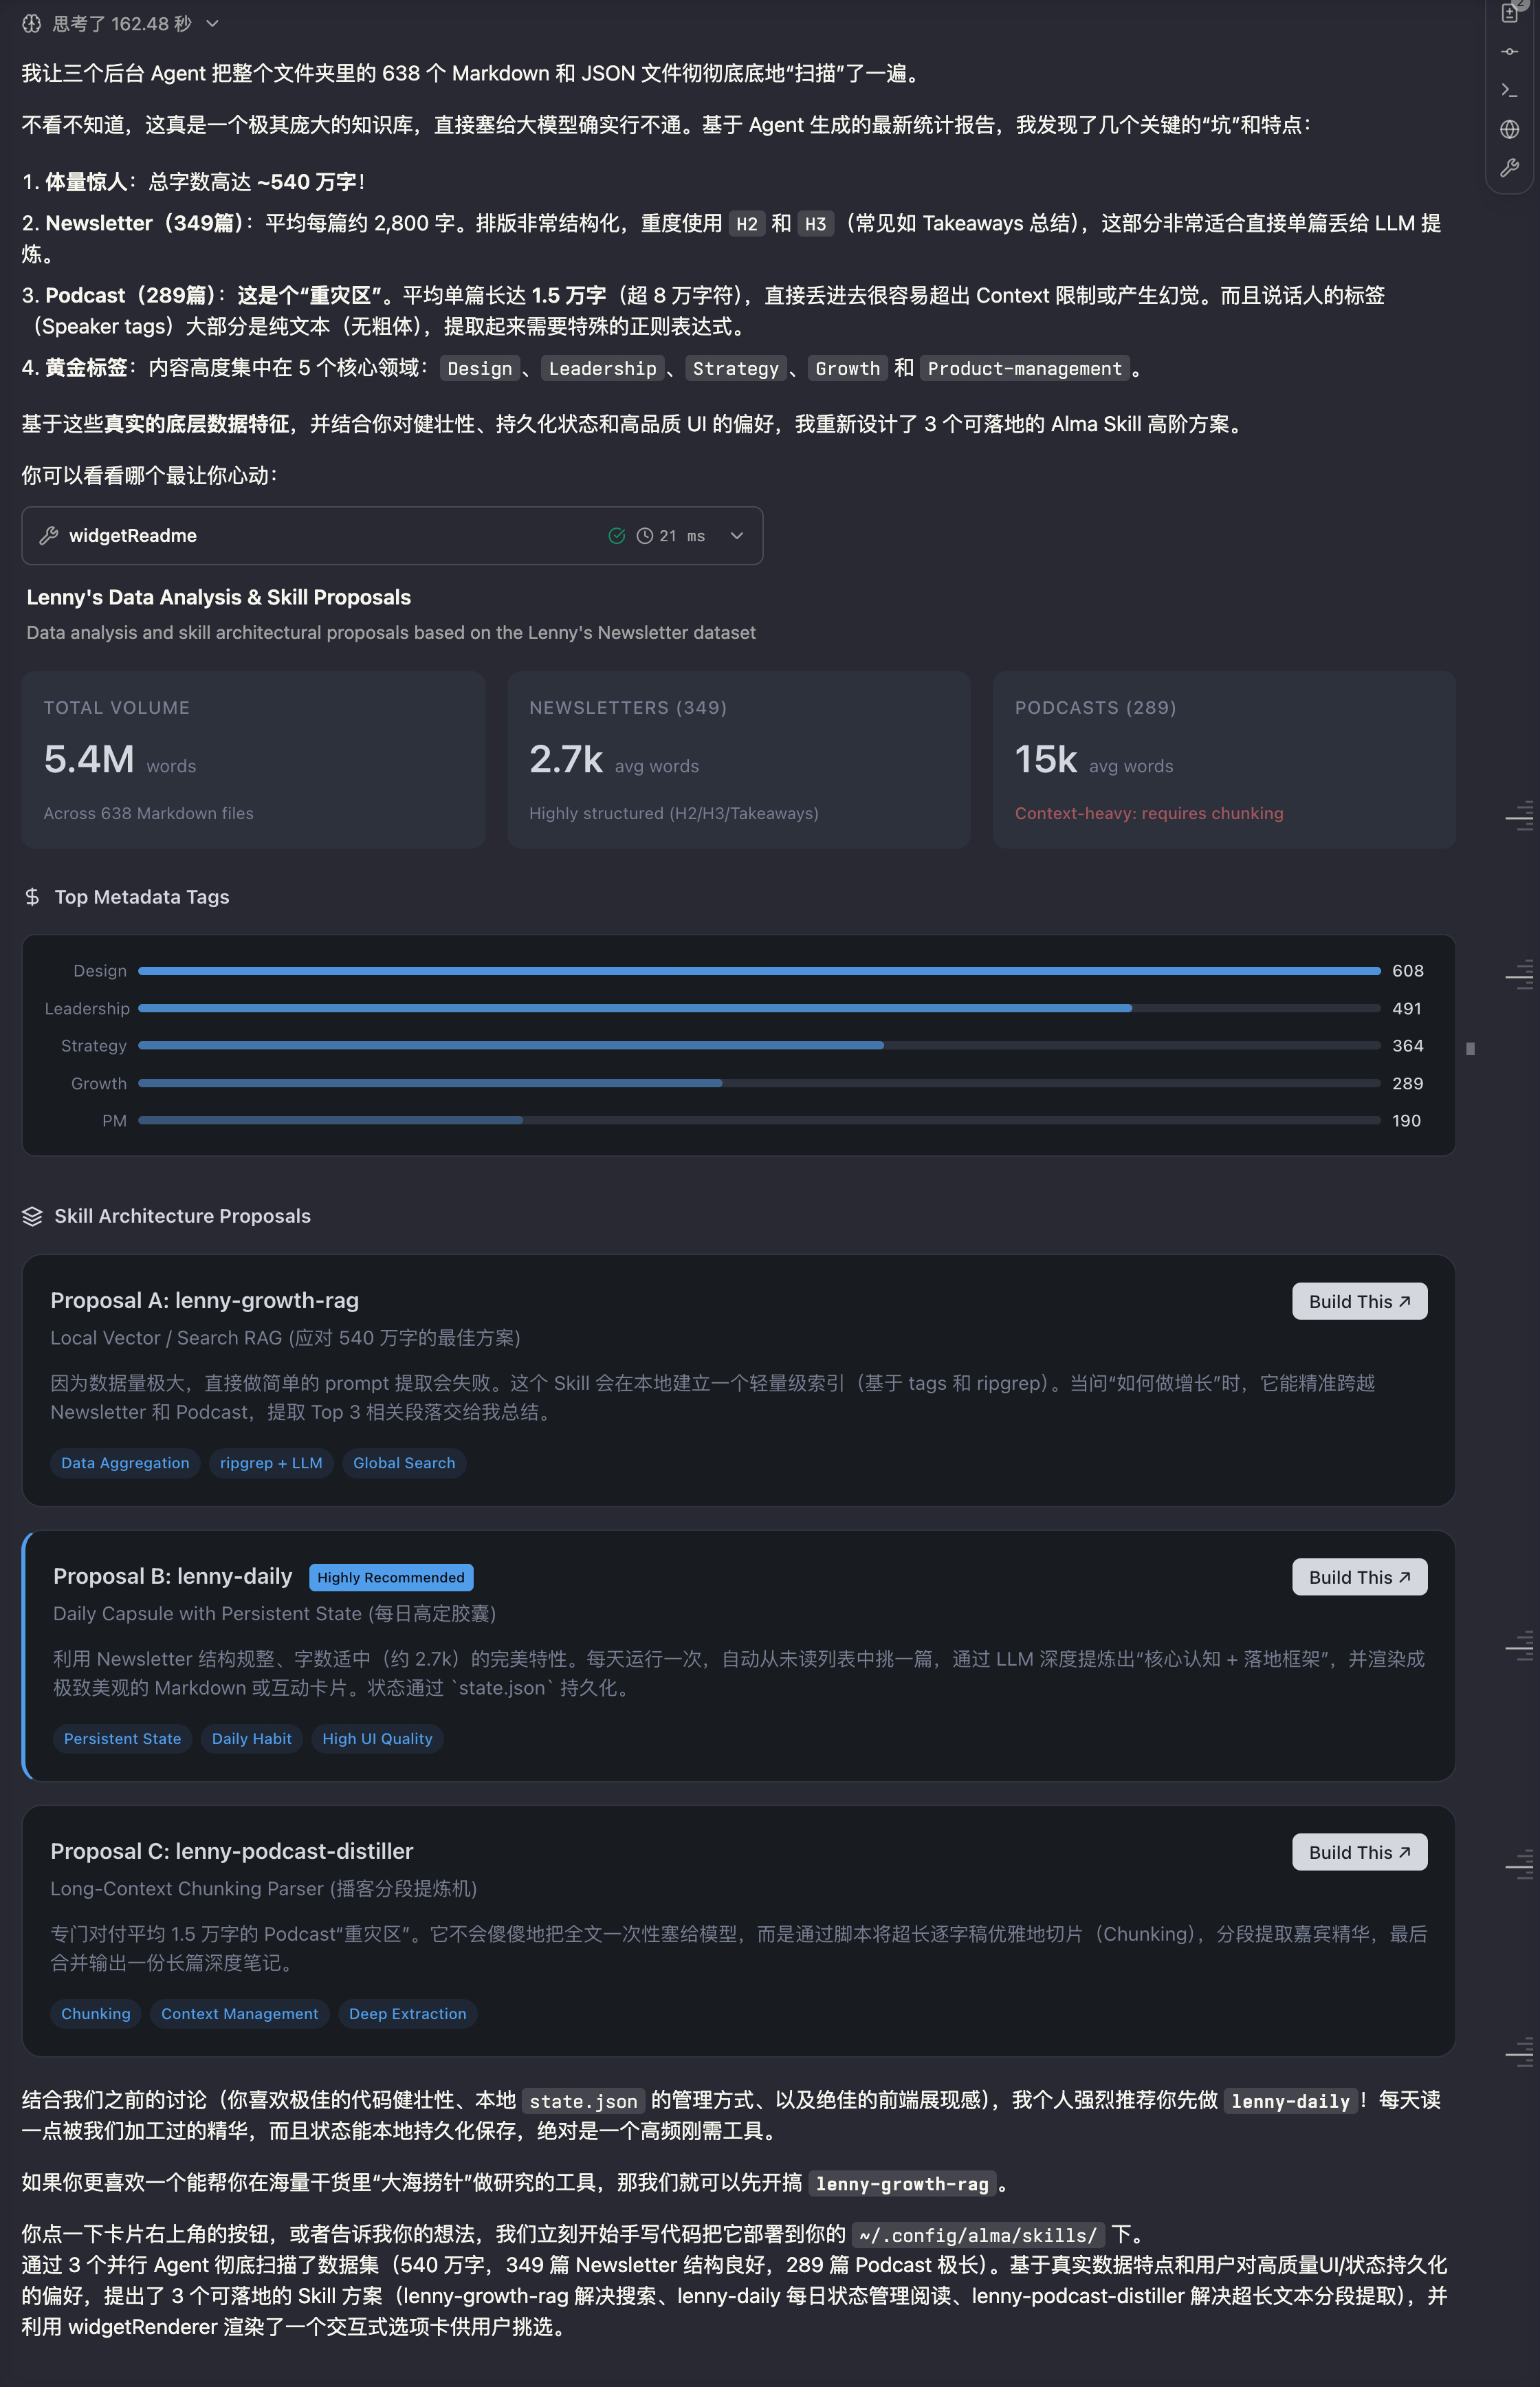Open the terminal icon in the right sidebar
The width and height of the screenshot is (1540, 2387).
point(1510,90)
